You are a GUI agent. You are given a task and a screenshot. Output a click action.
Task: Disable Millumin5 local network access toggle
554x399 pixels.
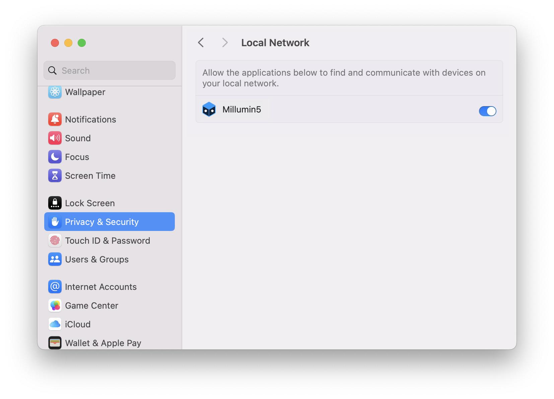487,111
